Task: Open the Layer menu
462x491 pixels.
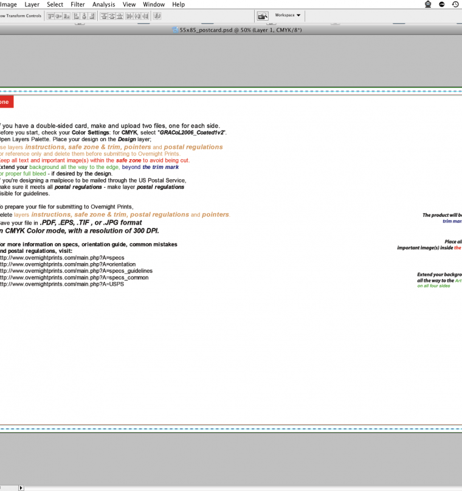Action: click(32, 4)
